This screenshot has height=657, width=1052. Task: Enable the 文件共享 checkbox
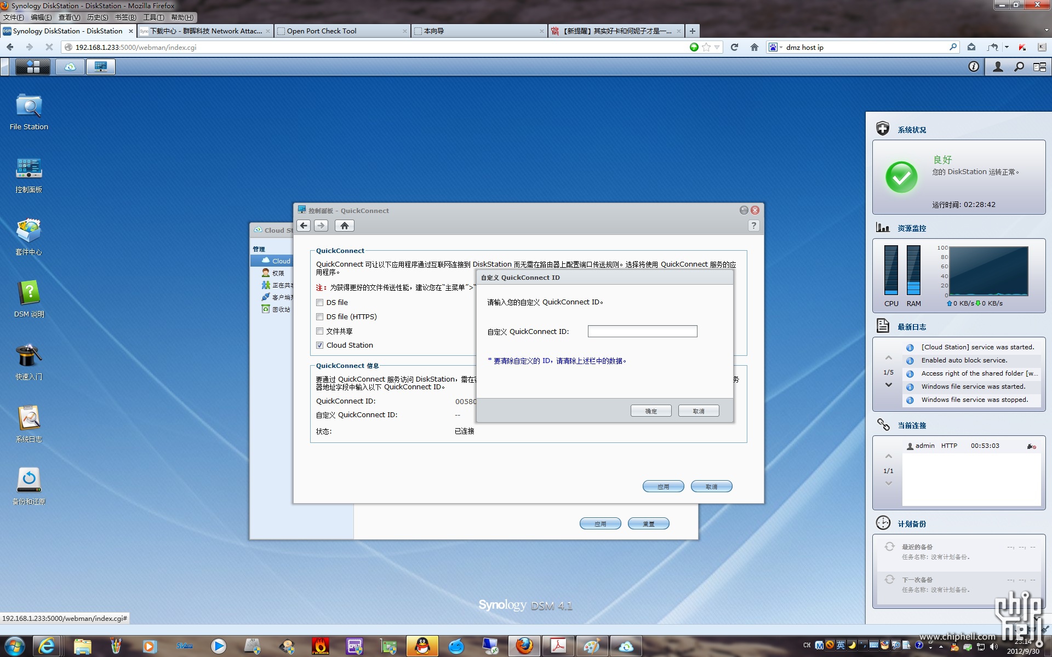coord(320,331)
